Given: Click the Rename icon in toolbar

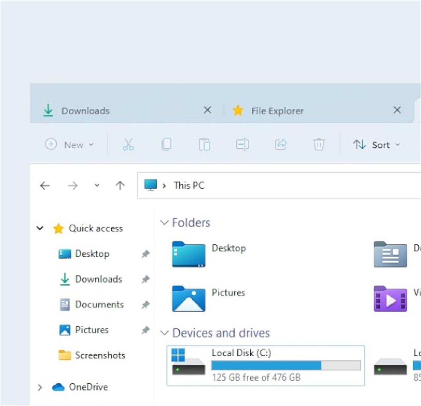Looking at the screenshot, I should 243,144.
